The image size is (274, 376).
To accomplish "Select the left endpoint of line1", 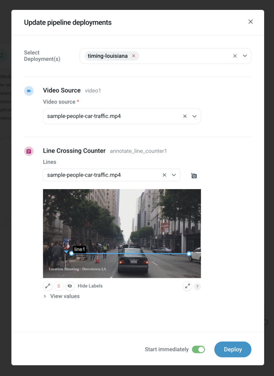I will 72,253.
